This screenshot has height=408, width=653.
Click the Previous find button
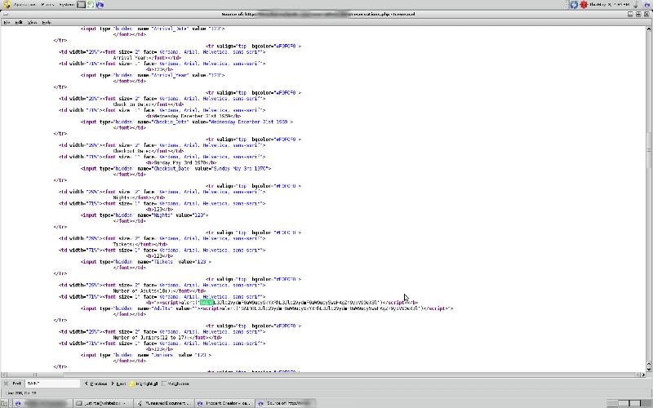96,384
